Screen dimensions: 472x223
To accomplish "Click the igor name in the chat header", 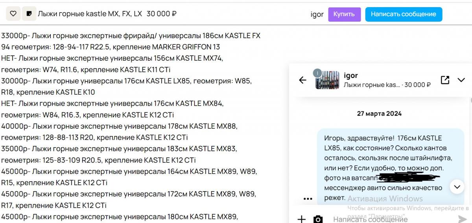I will 351,75.
